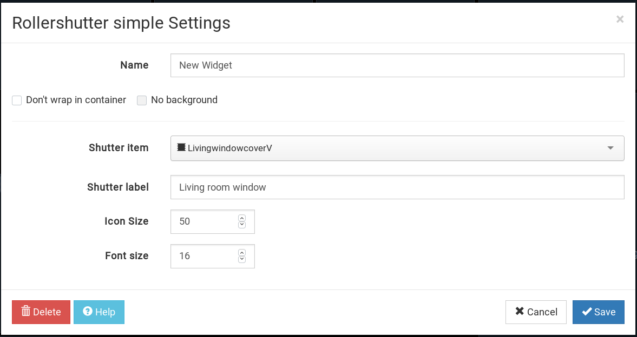The image size is (637, 337).
Task: Focus the Name text field
Action: (397, 65)
